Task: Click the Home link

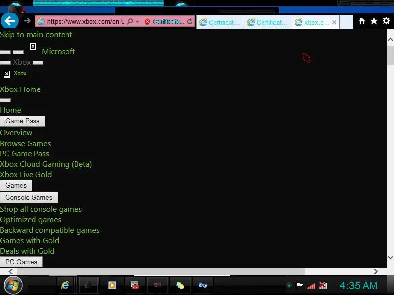Action: (x=10, y=110)
